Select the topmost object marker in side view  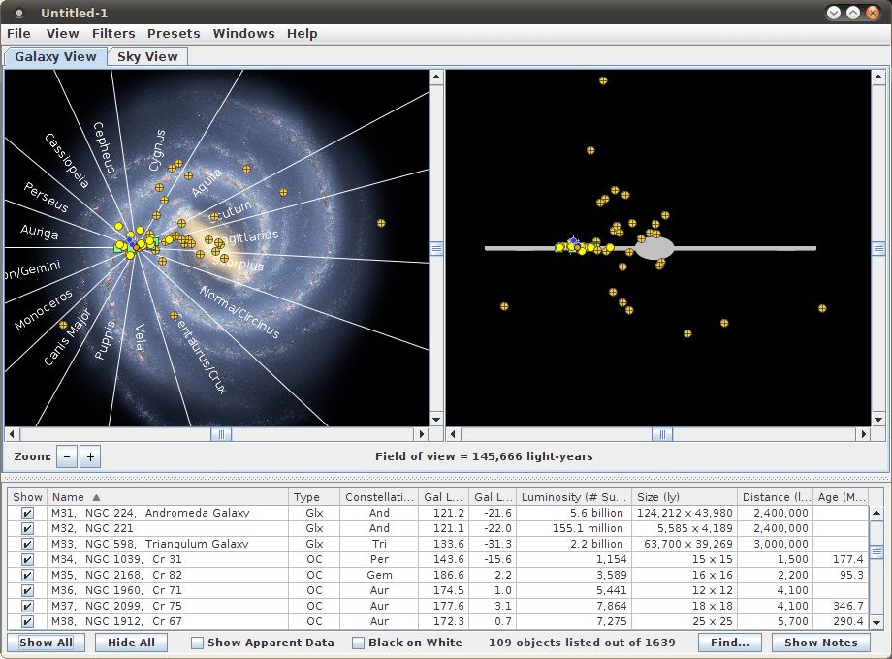pos(603,80)
